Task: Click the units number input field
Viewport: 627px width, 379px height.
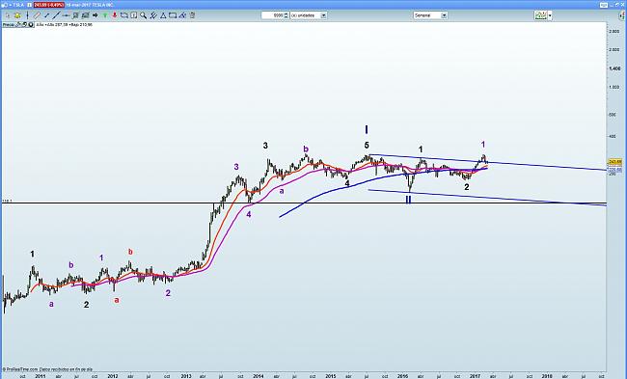Action: (272, 15)
